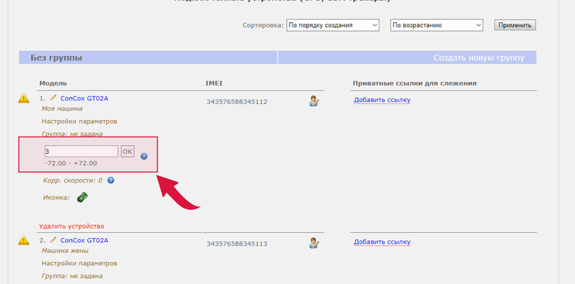Screen dimensions: 575x284
Task: Click pencil edit icon beside second ConCox GT02A
Action: [x=53, y=239]
